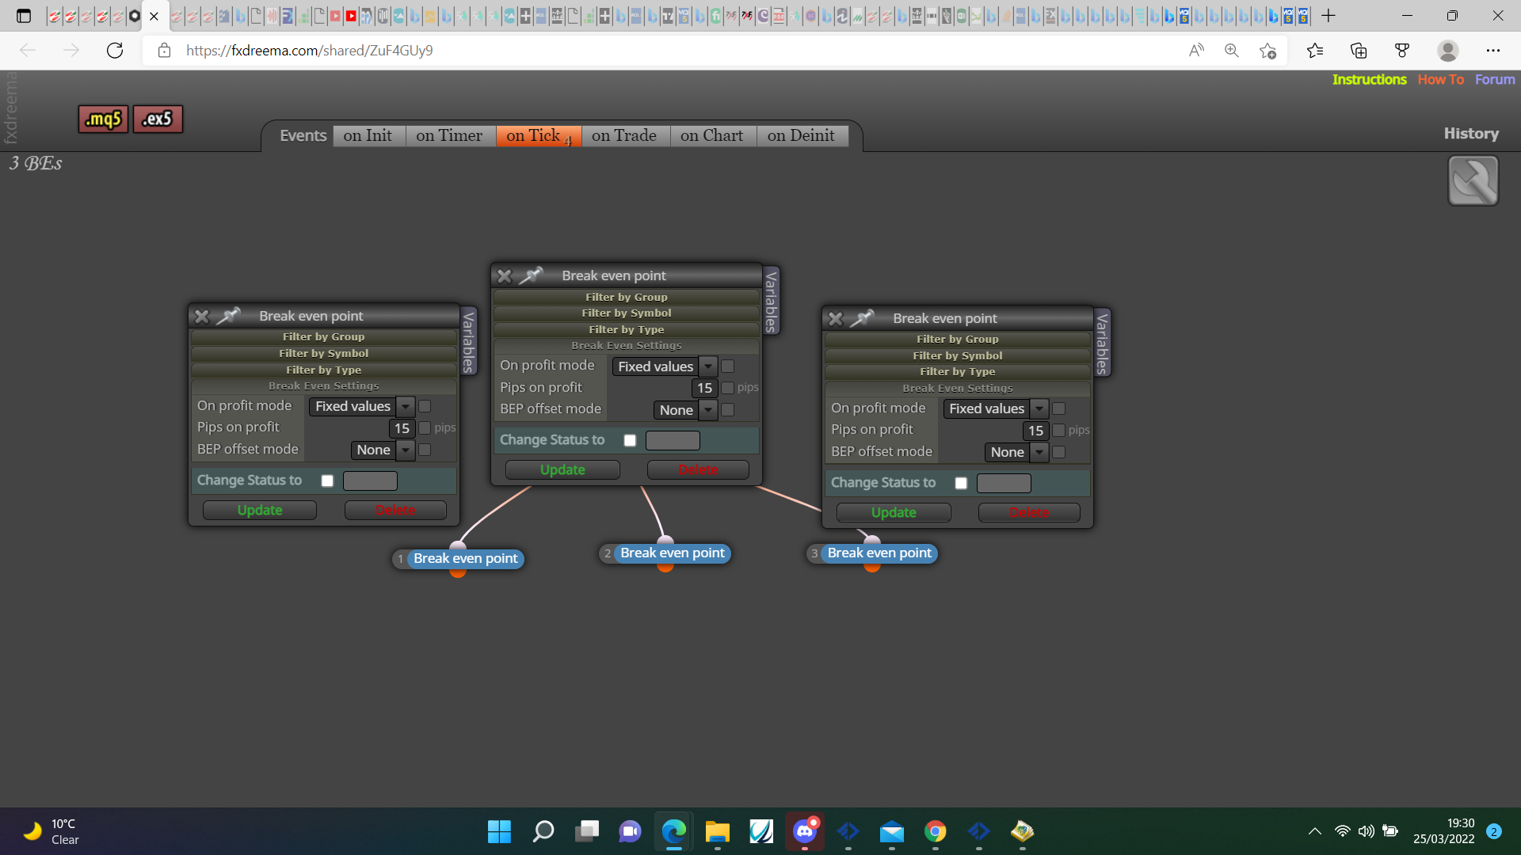The width and height of the screenshot is (1521, 855).
Task: Expand Filter by Symbol in middle panel
Action: click(627, 313)
